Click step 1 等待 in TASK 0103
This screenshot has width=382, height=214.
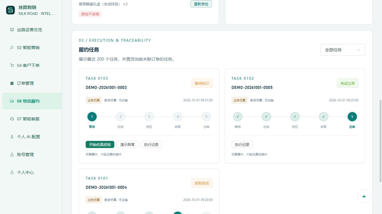pyautogui.click(x=92, y=117)
